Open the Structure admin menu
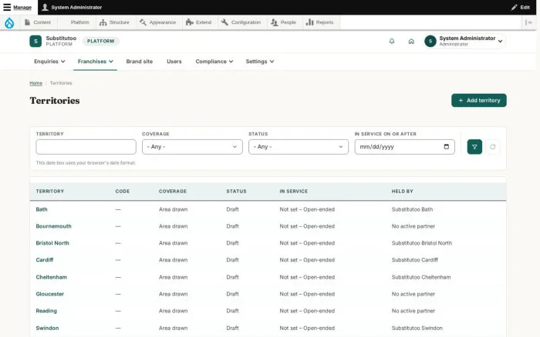This screenshot has height=337, width=540. click(114, 22)
